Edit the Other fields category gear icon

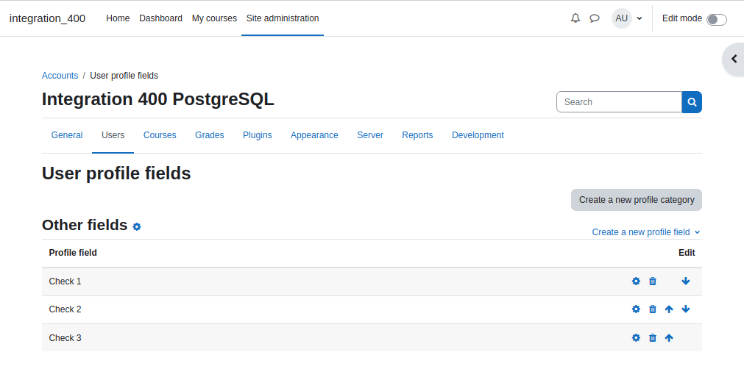(137, 226)
